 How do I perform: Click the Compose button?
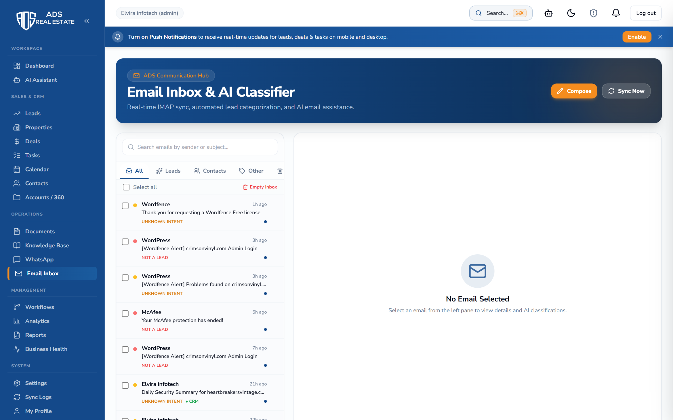point(574,91)
